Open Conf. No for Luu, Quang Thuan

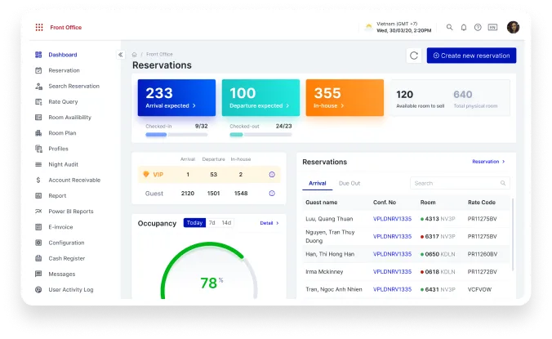[392, 219]
